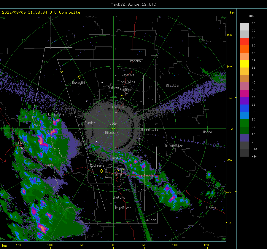Select the Olds label
The image size is (267, 249).
[x=113, y=123]
